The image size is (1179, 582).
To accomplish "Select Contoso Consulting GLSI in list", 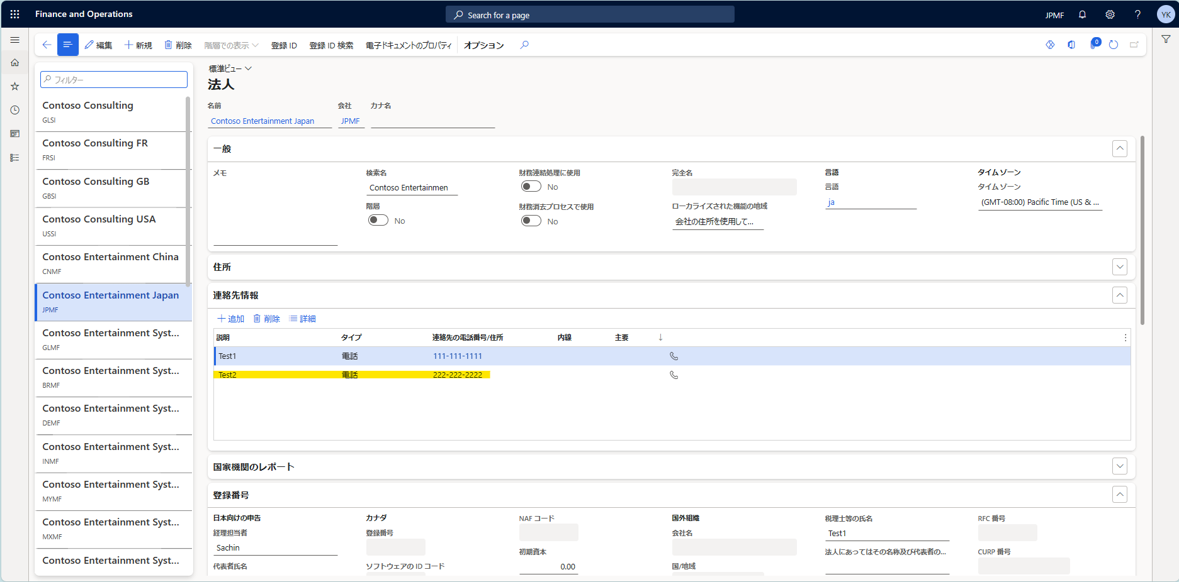I will click(113, 112).
